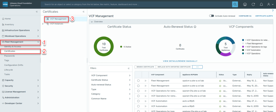Click purple VCF Operations for logs legend dot
276x112 pixels.
[x=243, y=47]
